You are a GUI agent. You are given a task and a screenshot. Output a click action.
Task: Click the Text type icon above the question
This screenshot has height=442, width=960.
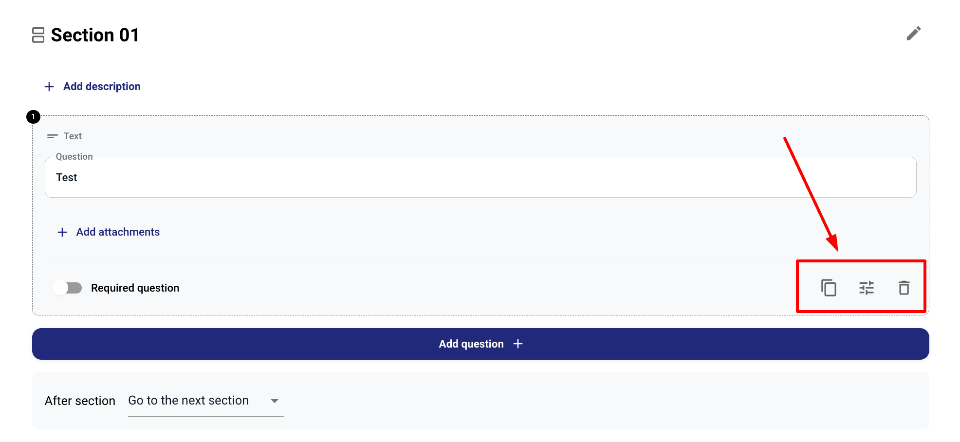52,136
